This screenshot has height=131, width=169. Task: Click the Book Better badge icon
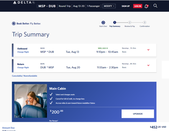(14, 23)
